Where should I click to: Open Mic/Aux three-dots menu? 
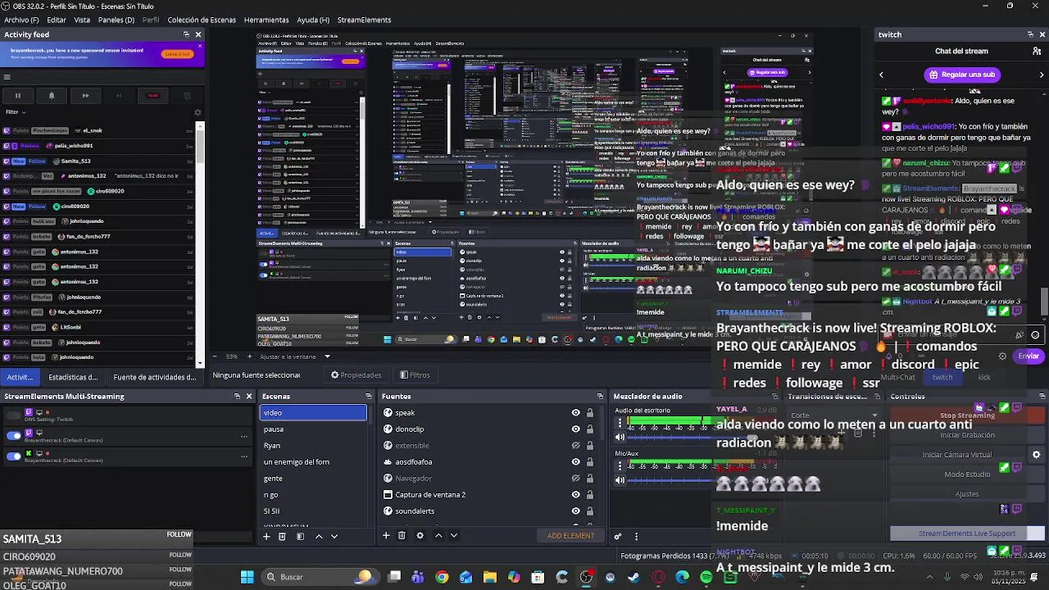(620, 467)
